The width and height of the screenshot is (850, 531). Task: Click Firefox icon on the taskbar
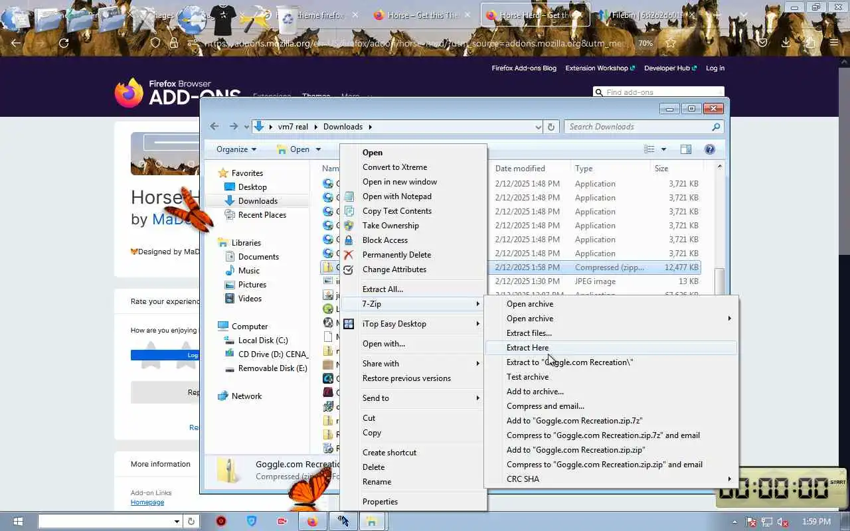312,521
